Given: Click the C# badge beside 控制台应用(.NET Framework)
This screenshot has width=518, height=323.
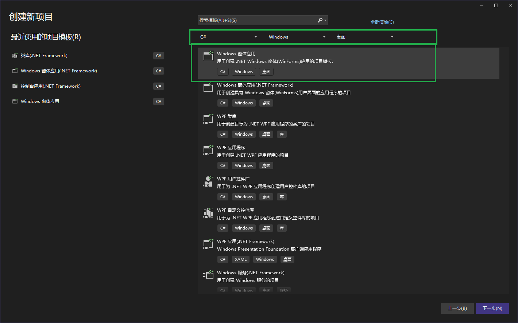Looking at the screenshot, I should [159, 86].
